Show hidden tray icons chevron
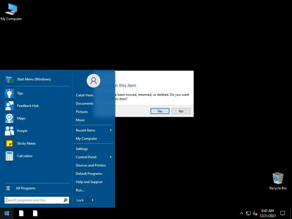 pos(241,213)
